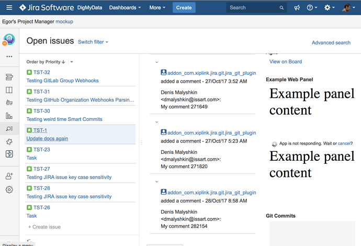The height and width of the screenshot is (246, 361).
Task: Click Create issue at list bottom
Action: click(x=44, y=227)
